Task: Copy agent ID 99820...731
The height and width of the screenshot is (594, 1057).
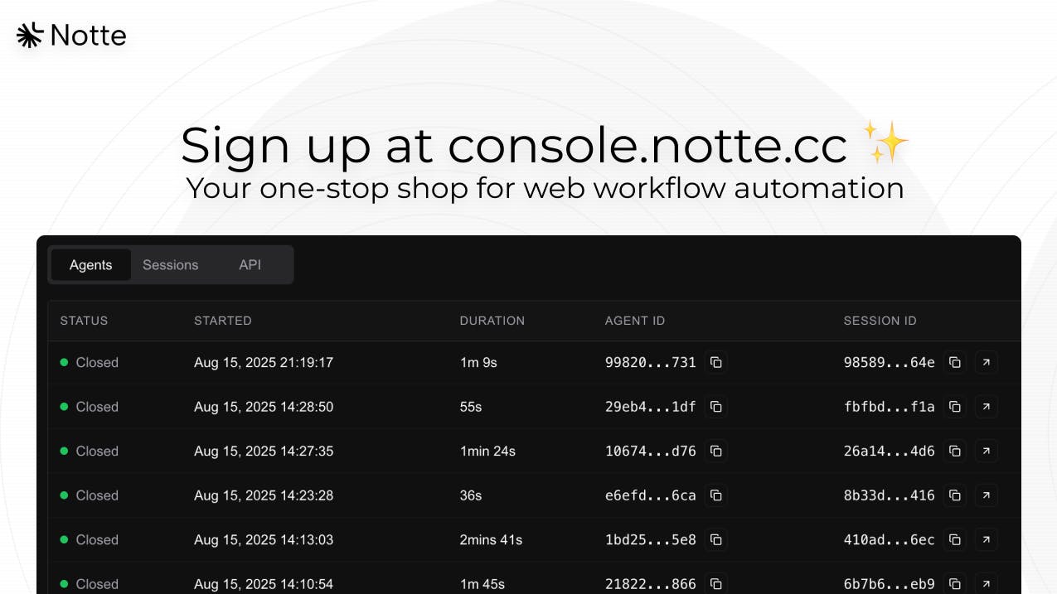Action: coord(716,362)
